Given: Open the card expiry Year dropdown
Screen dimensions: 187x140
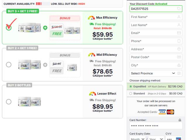Looking at the screenshot, I should [155, 139].
